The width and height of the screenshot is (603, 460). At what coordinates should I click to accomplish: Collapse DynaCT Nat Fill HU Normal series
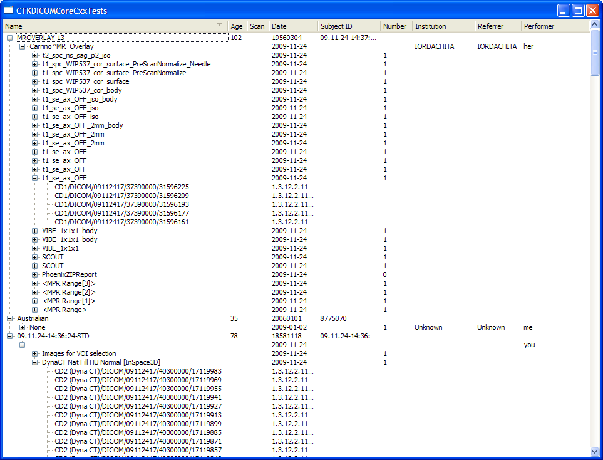(35, 362)
